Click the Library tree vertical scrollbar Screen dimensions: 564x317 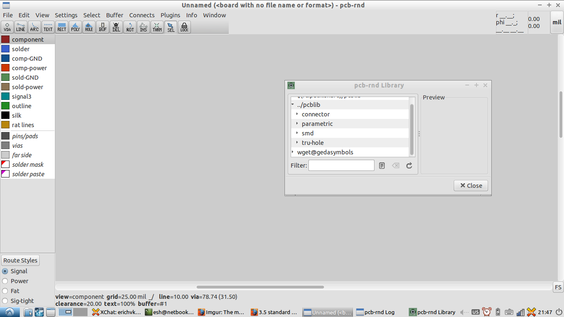[x=412, y=130]
